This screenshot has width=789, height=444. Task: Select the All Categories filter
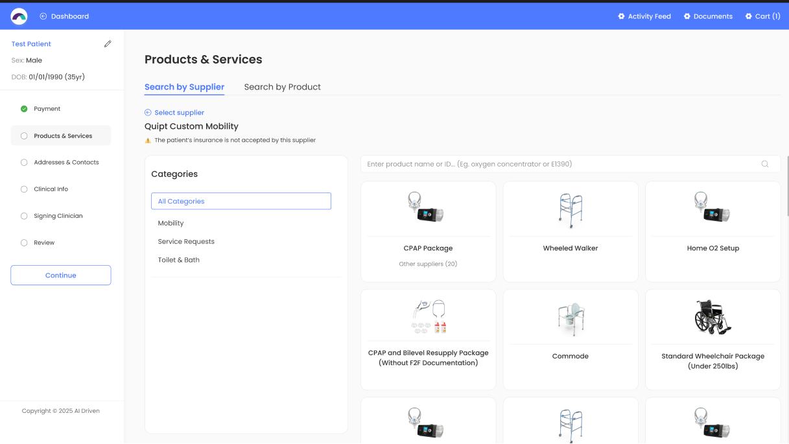[241, 201]
